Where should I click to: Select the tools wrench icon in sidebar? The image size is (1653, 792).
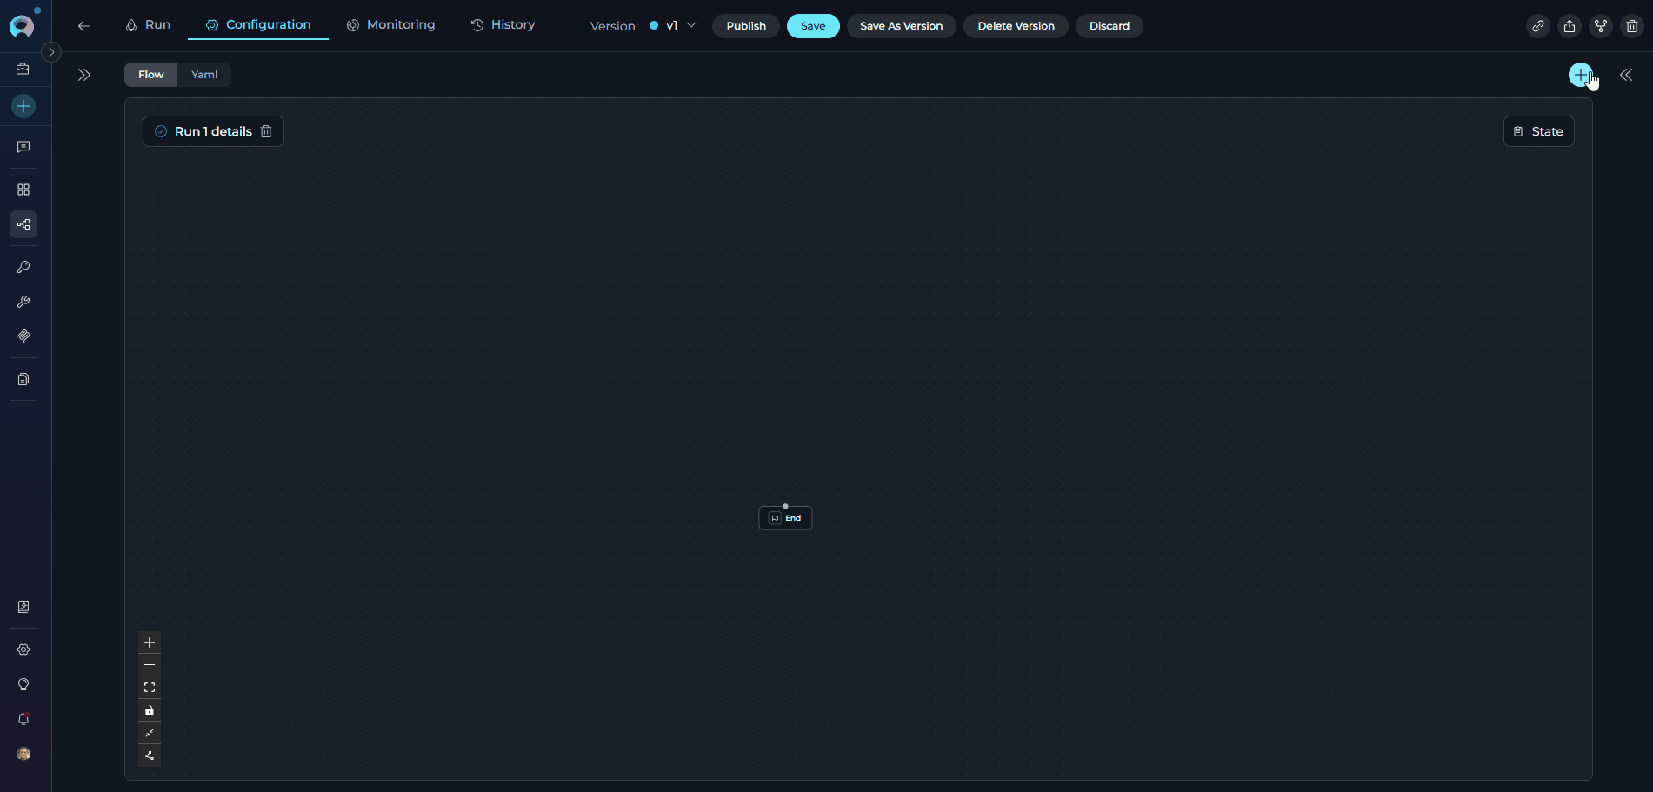23,302
